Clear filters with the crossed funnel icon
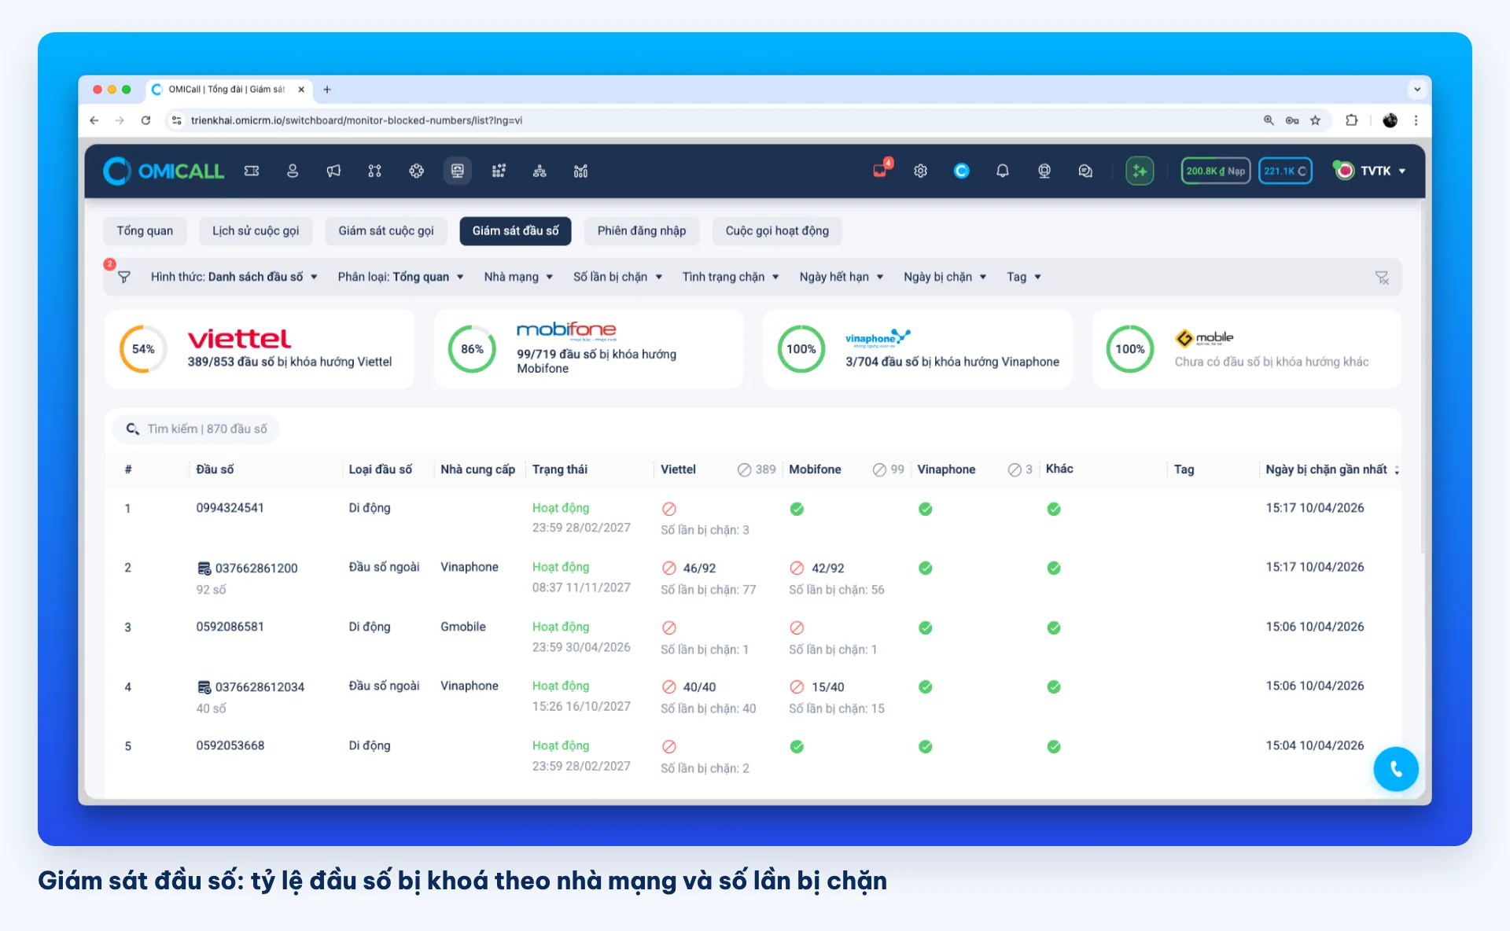The image size is (1510, 931). pos(1382,278)
